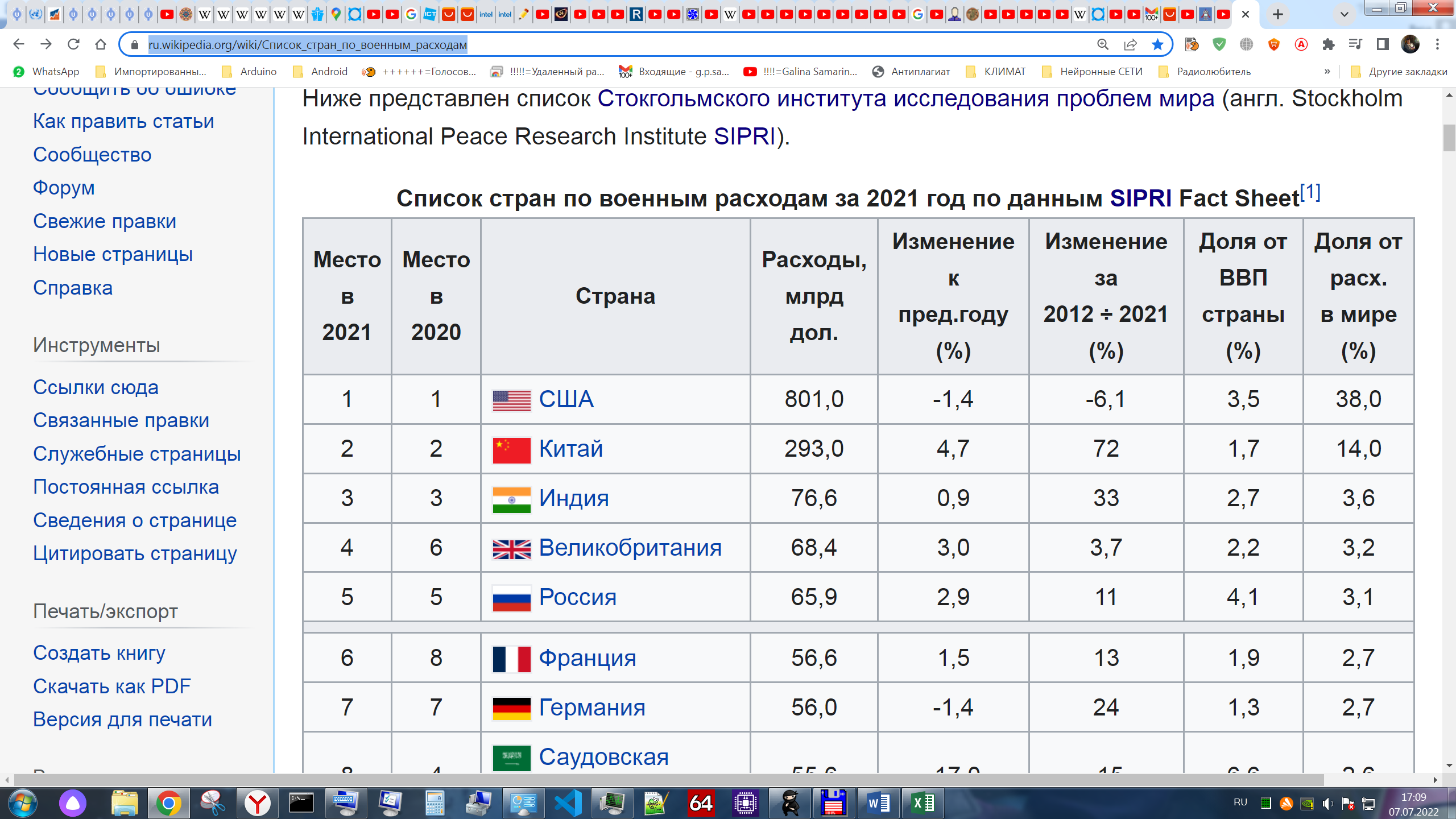Image resolution: width=1456 pixels, height=819 pixels.
Task: Open a new browser tab
Action: [x=1278, y=14]
